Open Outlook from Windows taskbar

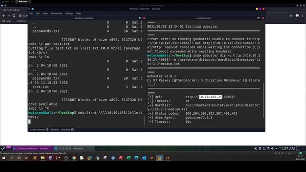pyautogui.click(x=144, y=158)
